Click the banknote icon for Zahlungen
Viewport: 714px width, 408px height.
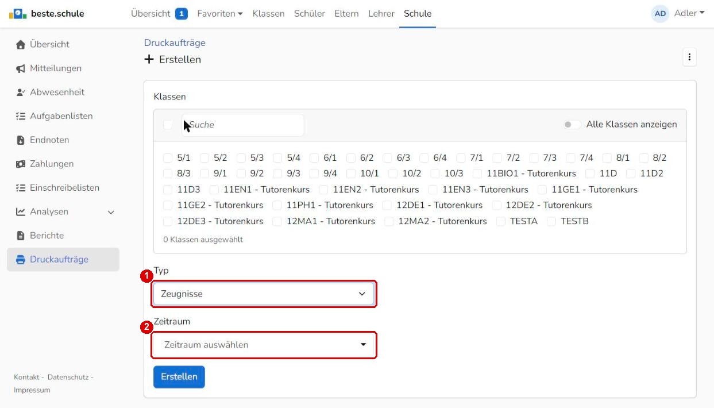pyautogui.click(x=21, y=164)
